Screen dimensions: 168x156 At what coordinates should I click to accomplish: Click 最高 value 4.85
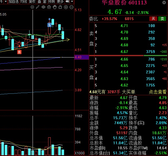pos(163,103)
